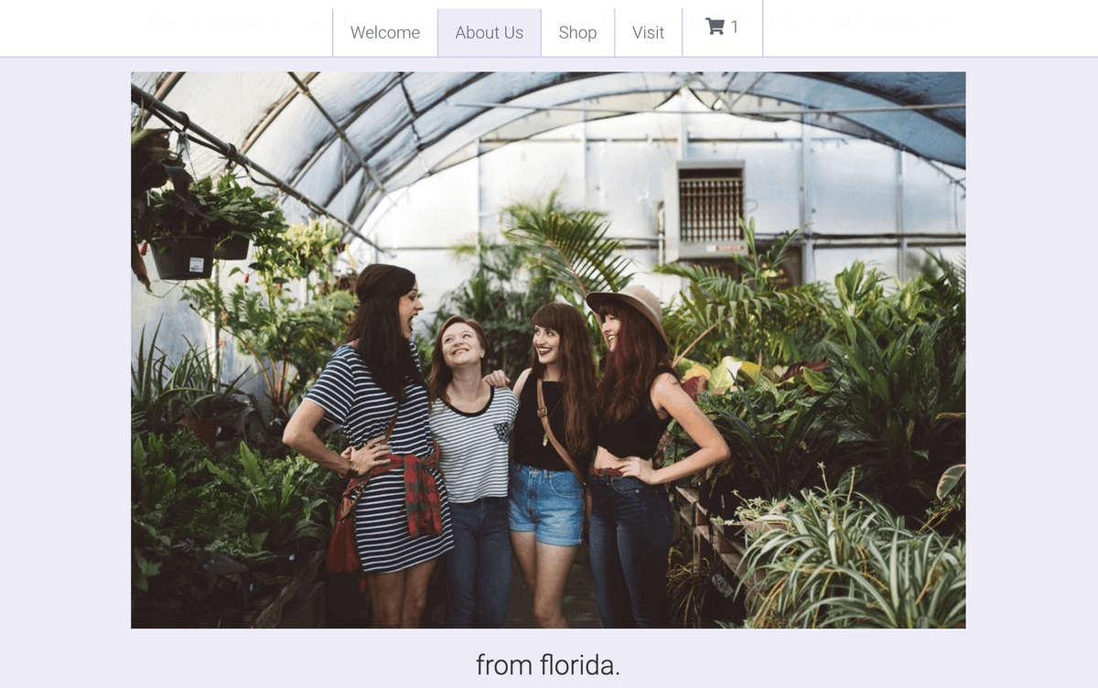This screenshot has width=1098, height=688.
Task: Click the white price tag on hanging pot
Action: (196, 265)
